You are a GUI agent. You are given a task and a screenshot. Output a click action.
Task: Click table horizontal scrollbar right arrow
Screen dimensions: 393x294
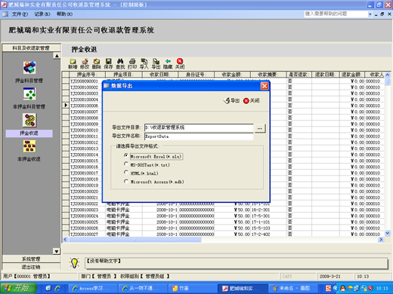381,240
